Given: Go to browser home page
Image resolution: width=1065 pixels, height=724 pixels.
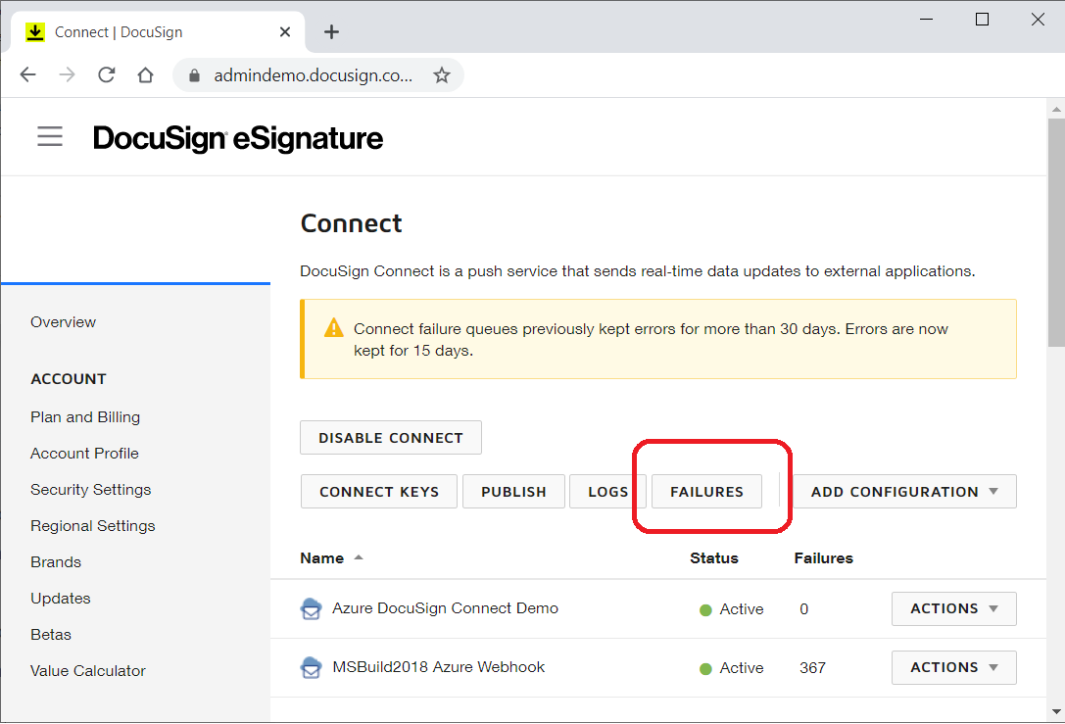Looking at the screenshot, I should 143,74.
